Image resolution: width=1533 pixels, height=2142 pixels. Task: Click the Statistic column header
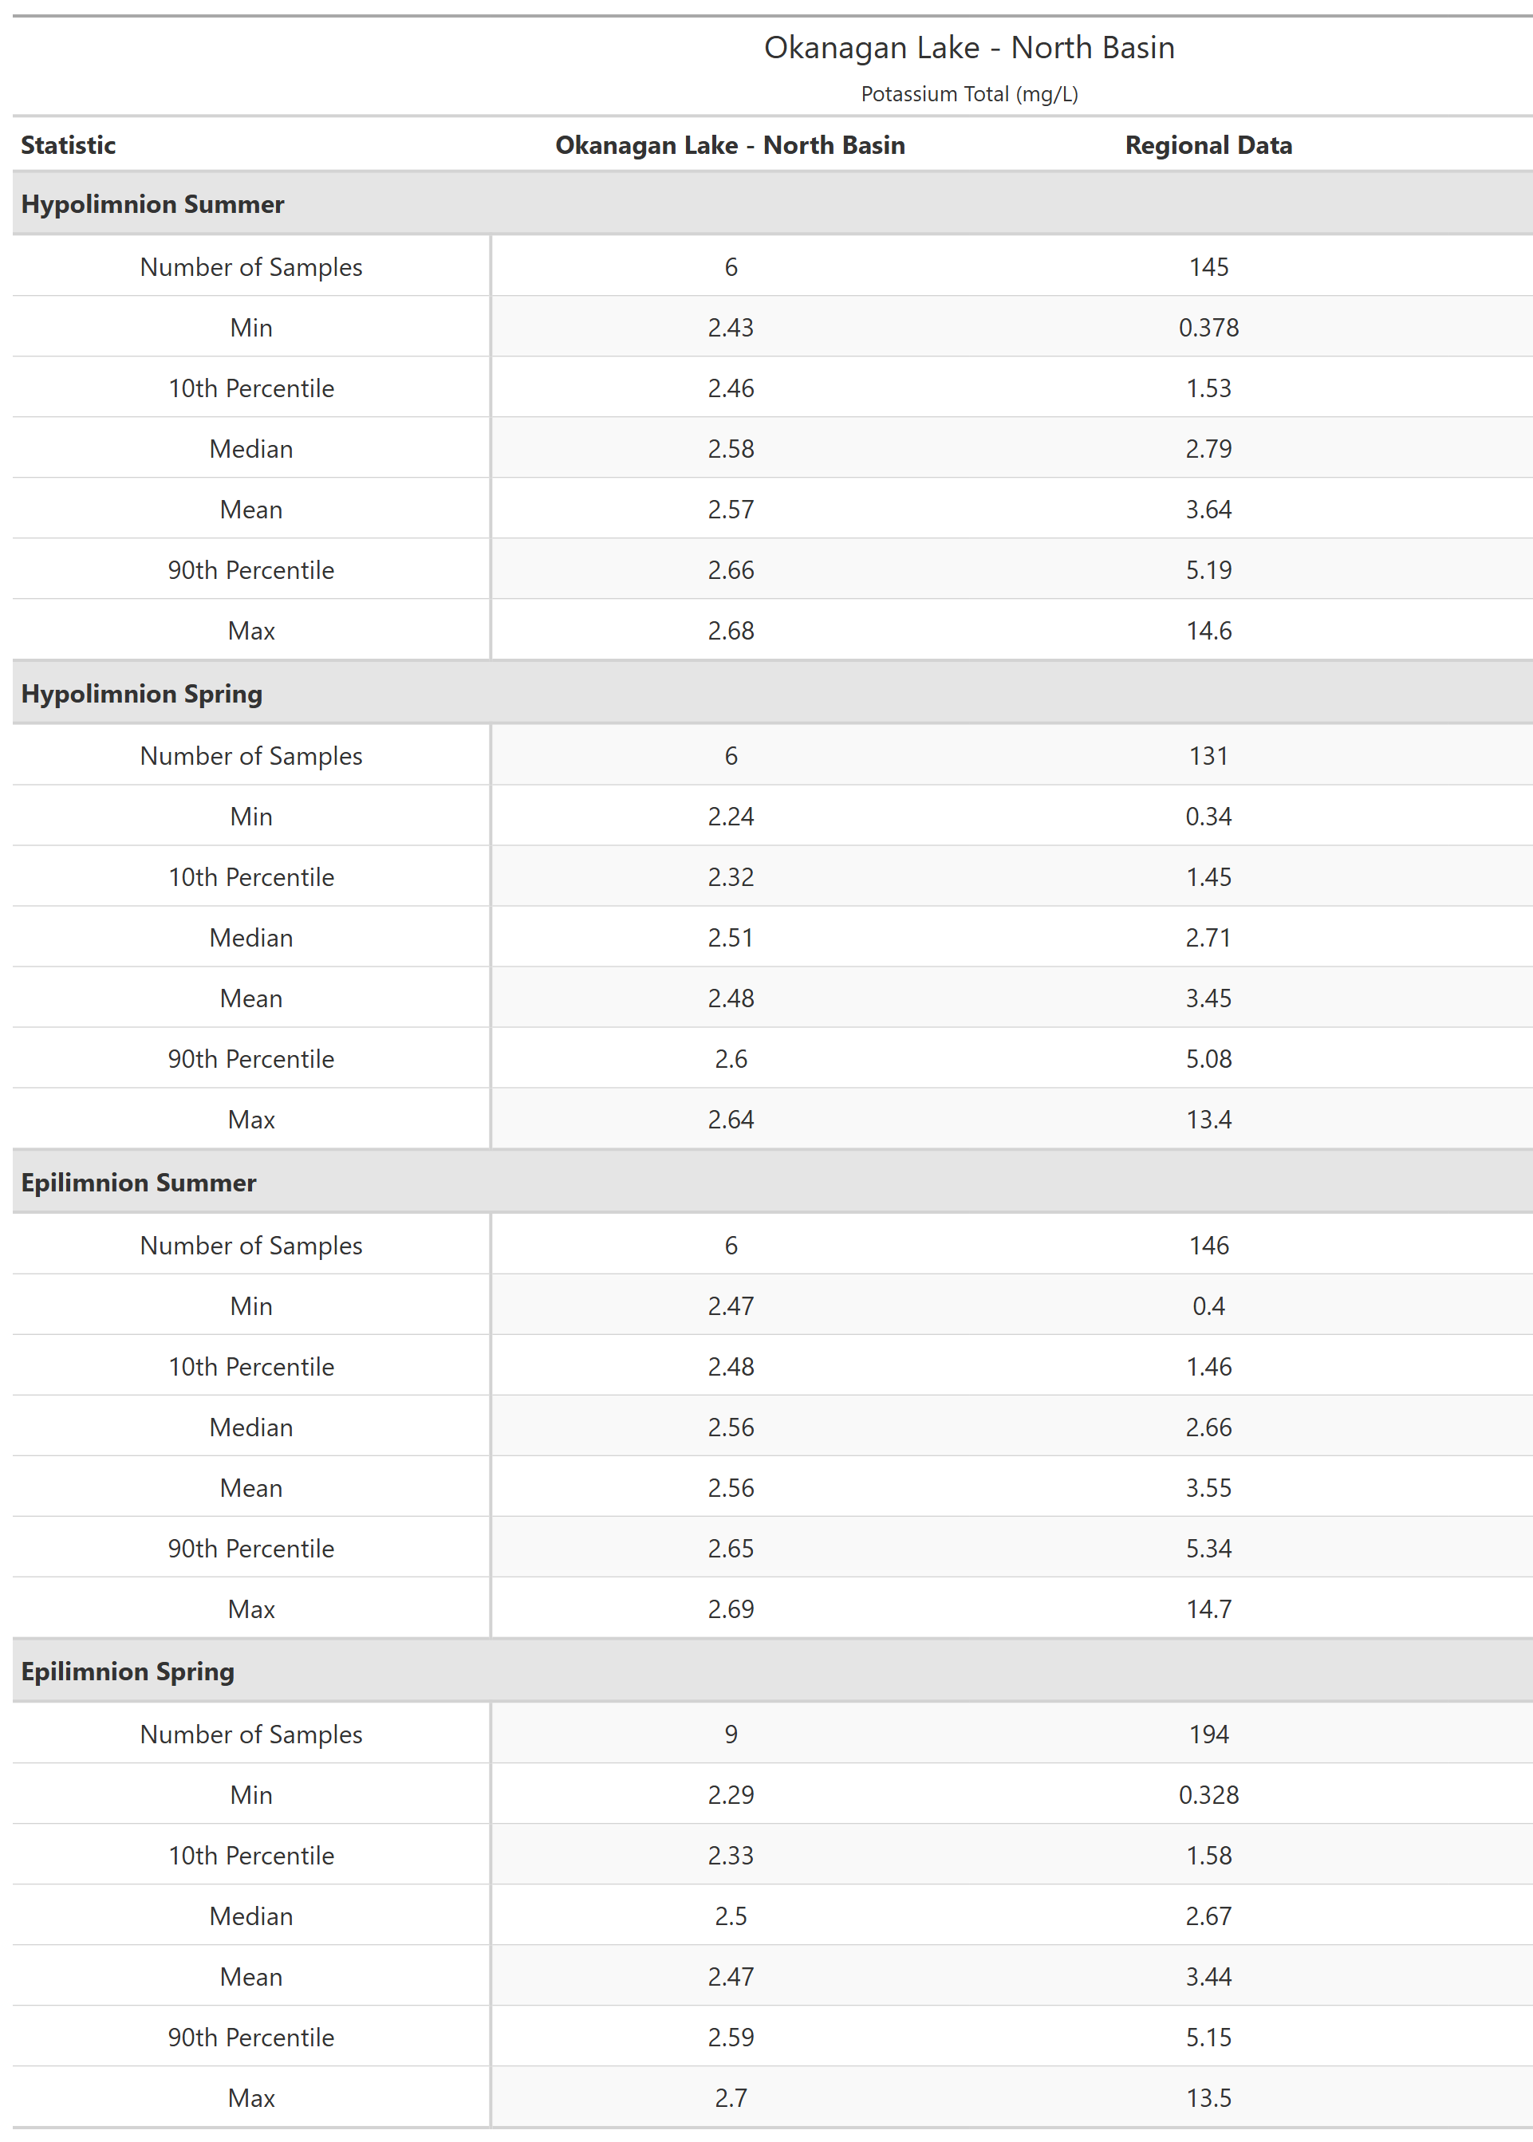(x=68, y=145)
